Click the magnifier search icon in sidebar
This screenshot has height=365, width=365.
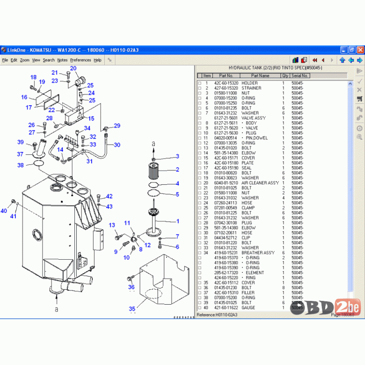tap(359, 137)
